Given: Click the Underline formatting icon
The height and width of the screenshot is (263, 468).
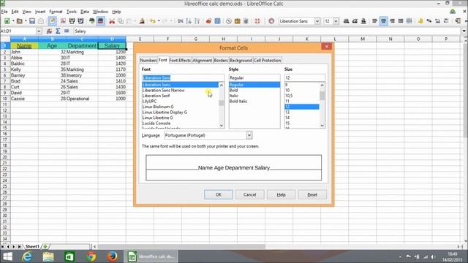Looking at the screenshot, I should click(363, 21).
